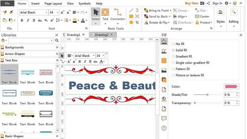
Task: Switch to the Symbols tab
Action: [x=85, y=3]
